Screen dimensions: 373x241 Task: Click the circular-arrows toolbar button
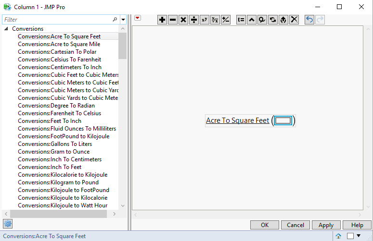[x=272, y=20]
